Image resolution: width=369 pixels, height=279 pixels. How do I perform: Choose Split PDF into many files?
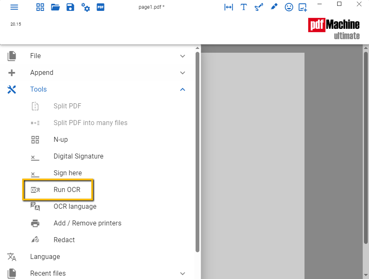click(90, 123)
